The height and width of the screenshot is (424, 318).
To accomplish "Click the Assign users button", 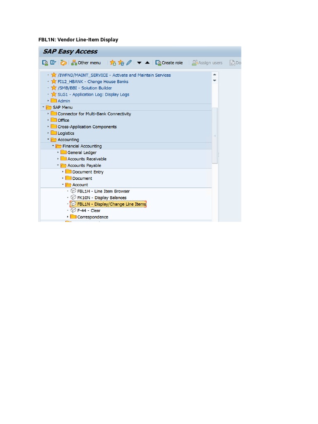I will tap(207, 63).
